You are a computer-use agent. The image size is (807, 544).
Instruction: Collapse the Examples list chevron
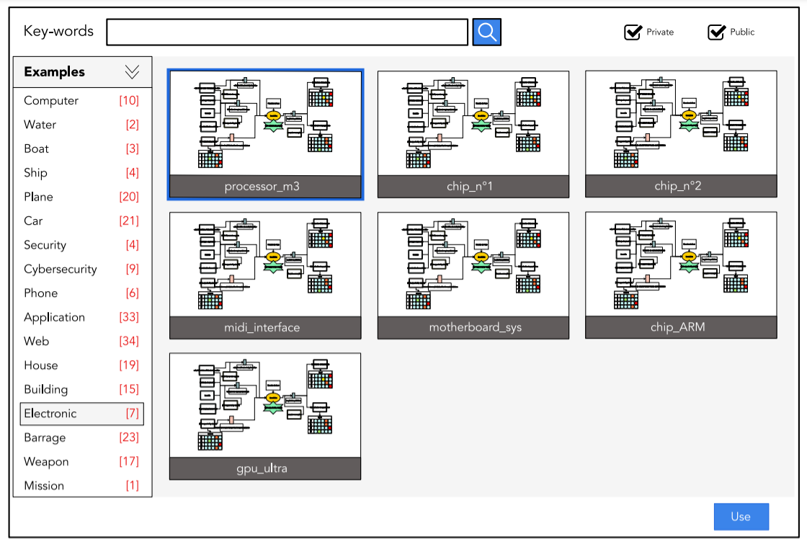click(133, 71)
